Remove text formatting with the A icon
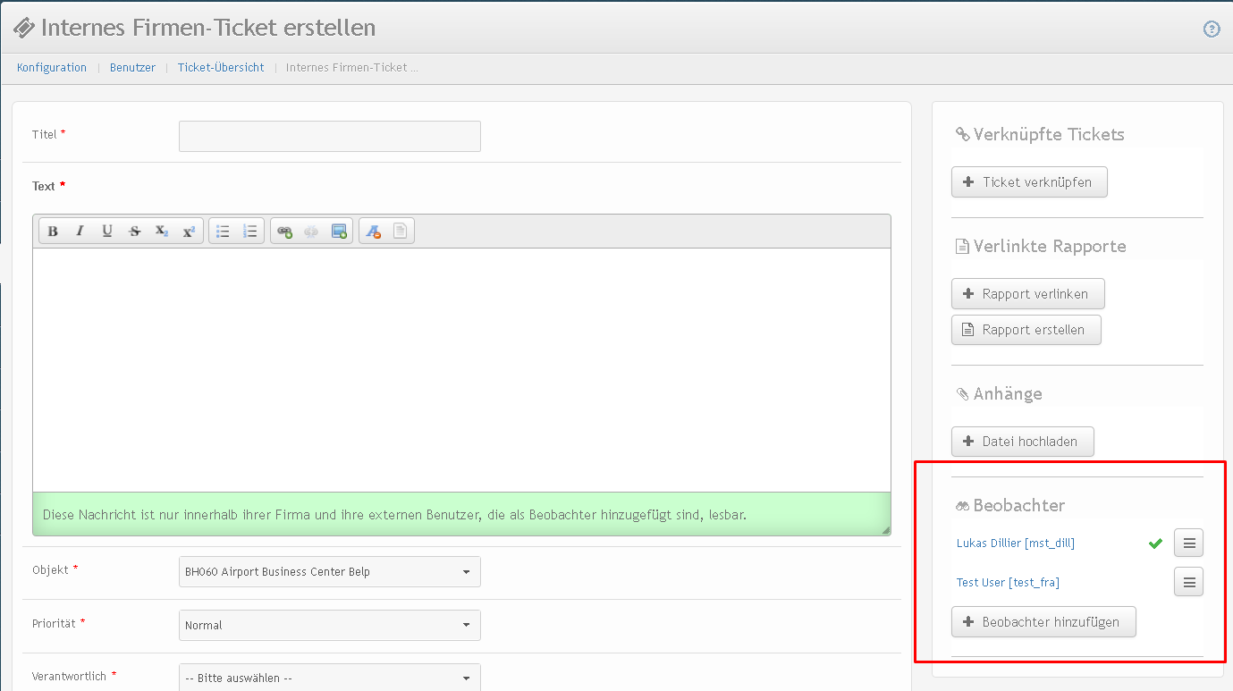Viewport: 1233px width, 691px height. tap(373, 232)
